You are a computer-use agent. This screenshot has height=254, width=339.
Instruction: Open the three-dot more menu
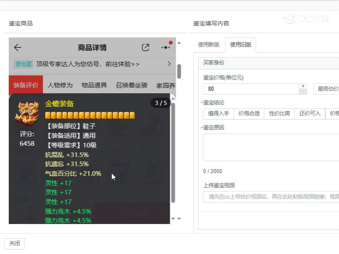click(166, 47)
